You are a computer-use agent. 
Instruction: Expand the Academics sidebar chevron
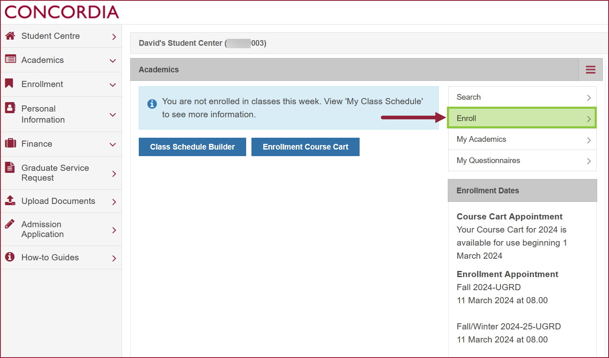tap(113, 61)
